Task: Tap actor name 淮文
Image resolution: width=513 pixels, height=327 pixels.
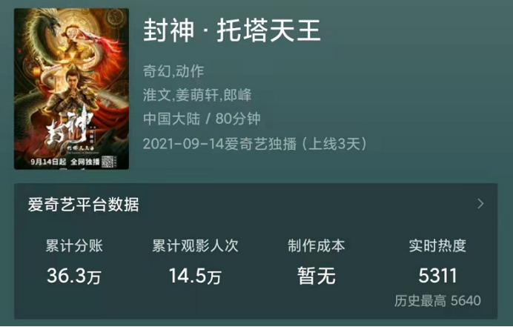Action: click(x=156, y=95)
